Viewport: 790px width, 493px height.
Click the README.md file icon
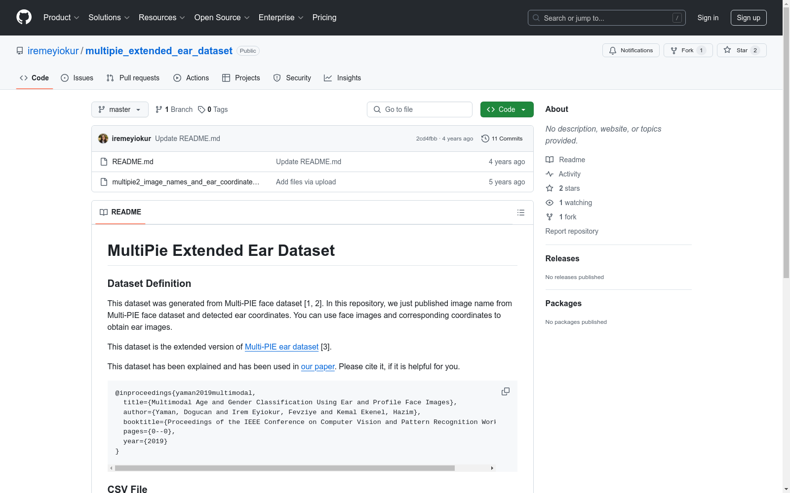coord(104,162)
